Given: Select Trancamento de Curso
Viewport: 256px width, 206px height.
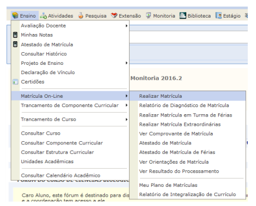Looking at the screenshot, I should (x=70, y=119).
